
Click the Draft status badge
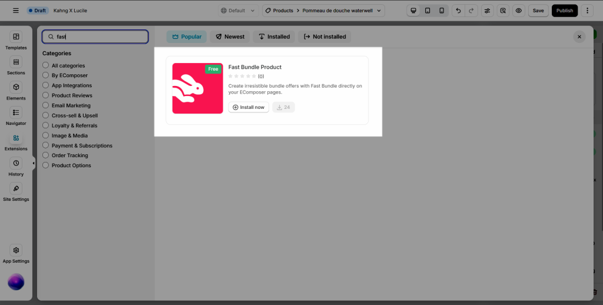click(x=37, y=11)
